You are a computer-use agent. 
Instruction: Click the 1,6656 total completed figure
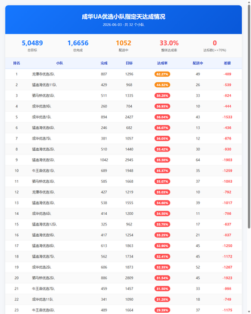78,43
